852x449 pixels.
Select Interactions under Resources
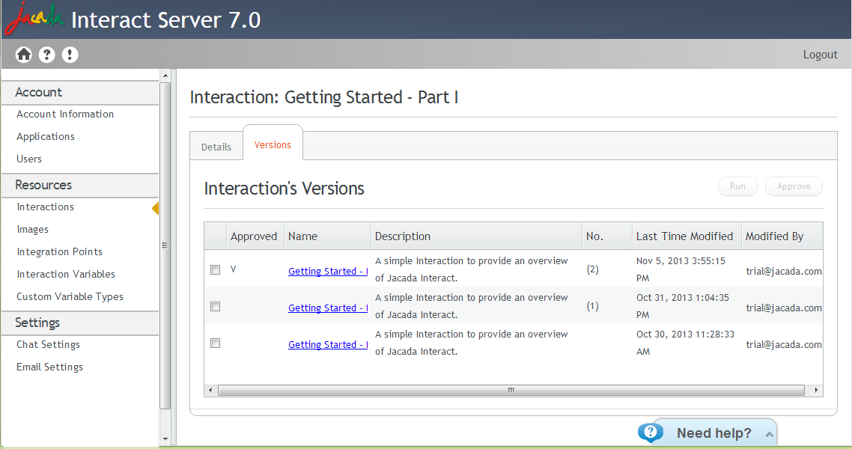[x=45, y=207]
